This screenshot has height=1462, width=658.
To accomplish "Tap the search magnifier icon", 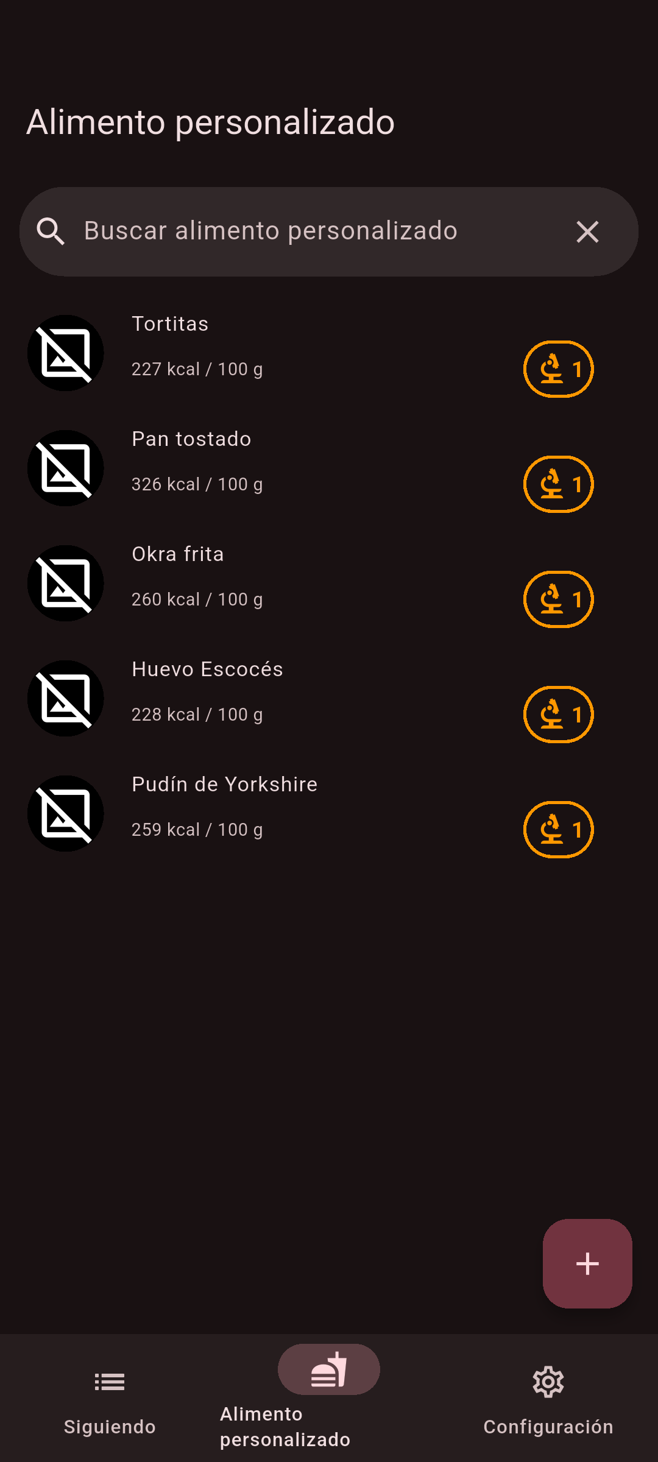I will pos(51,232).
